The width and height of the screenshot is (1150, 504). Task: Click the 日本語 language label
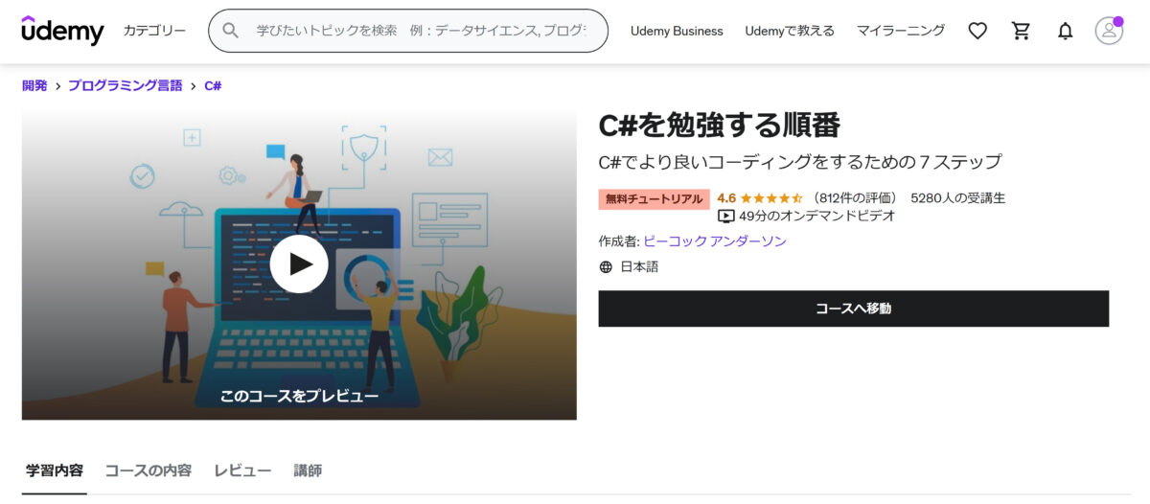click(639, 267)
